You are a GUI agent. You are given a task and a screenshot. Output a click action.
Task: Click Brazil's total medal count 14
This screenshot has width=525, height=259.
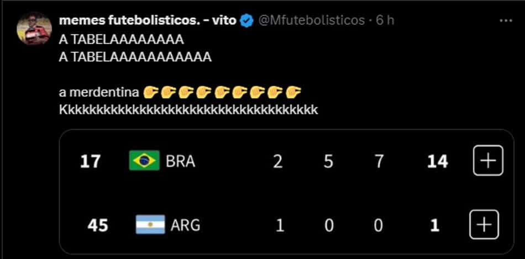coord(438,162)
